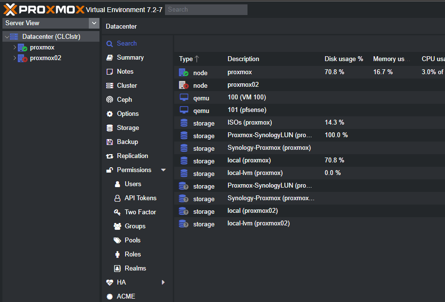The image size is (445, 302).
Task: Click the Summary book icon
Action: pos(110,58)
